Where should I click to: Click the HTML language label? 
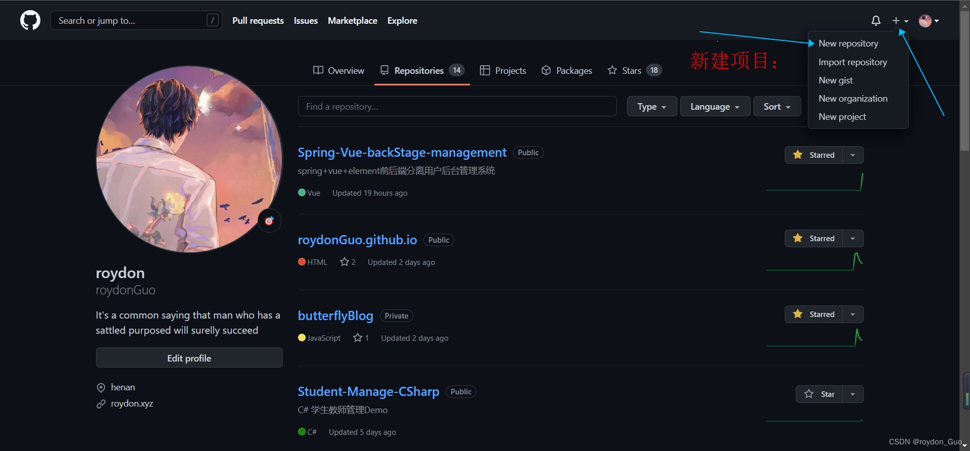(317, 262)
